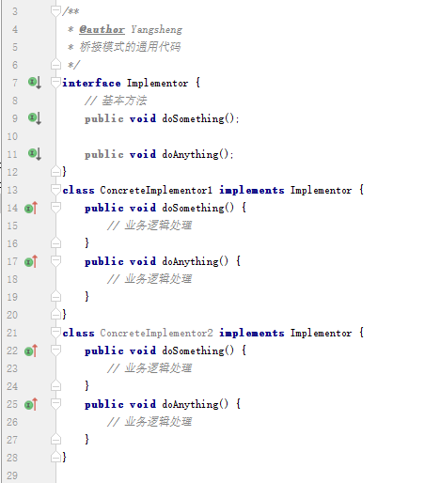Click line number 29 in the gutter
Screen dimensions: 440x483
[x=12, y=475]
